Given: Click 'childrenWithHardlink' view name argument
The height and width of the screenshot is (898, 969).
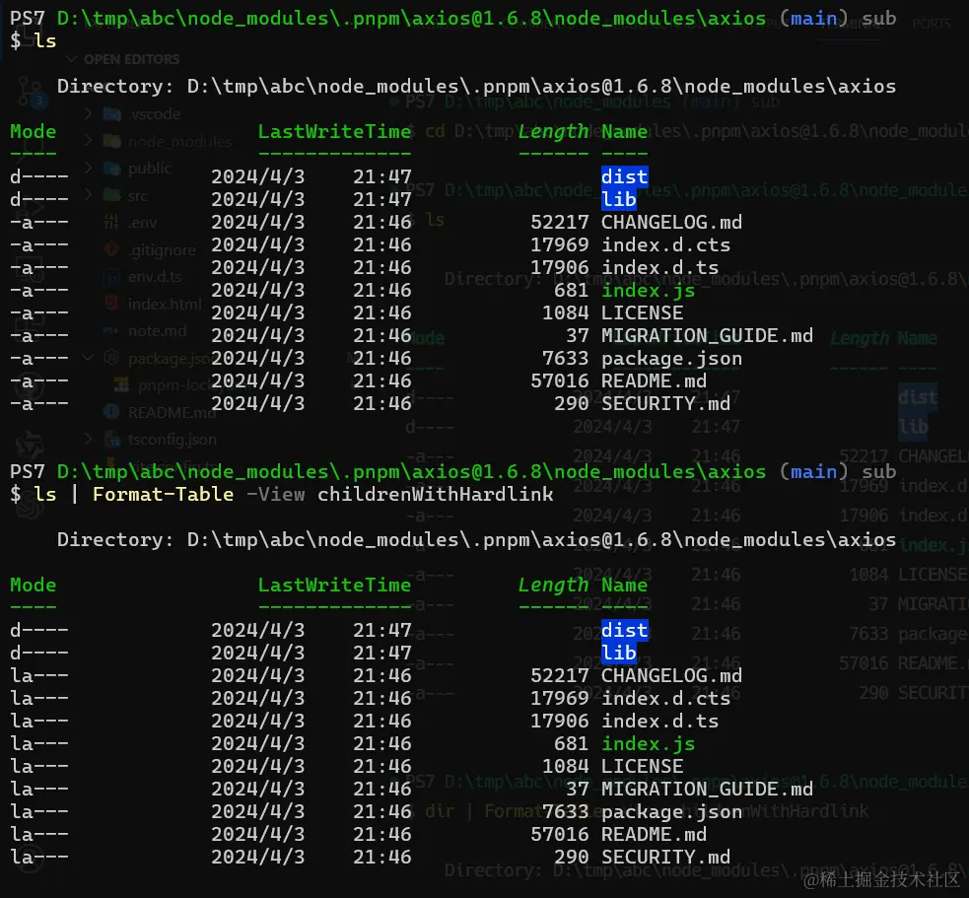Looking at the screenshot, I should [435, 494].
